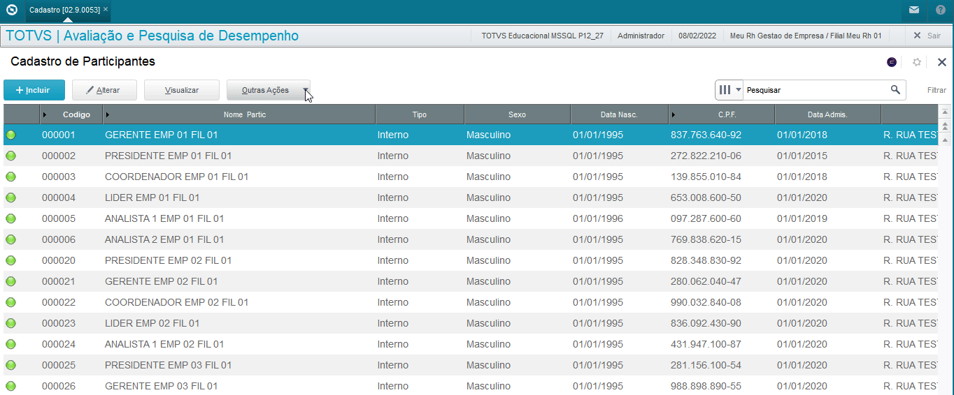Click green status dot for row 000005
Screen dimensions: 954x395
tap(10, 218)
